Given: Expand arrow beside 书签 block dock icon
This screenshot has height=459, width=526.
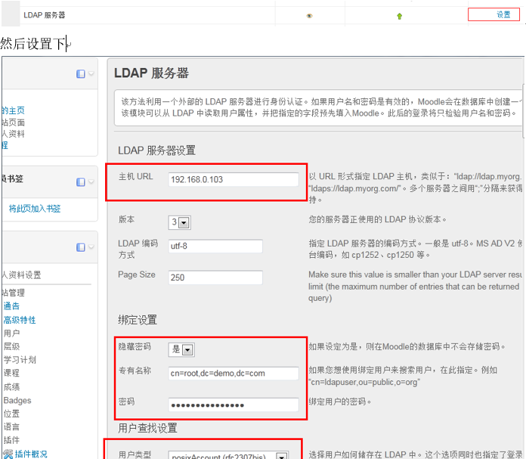Looking at the screenshot, I should pyautogui.click(x=91, y=181).
